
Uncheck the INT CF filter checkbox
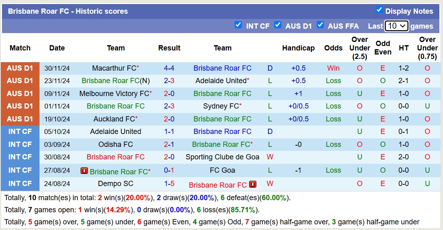pyautogui.click(x=238, y=25)
